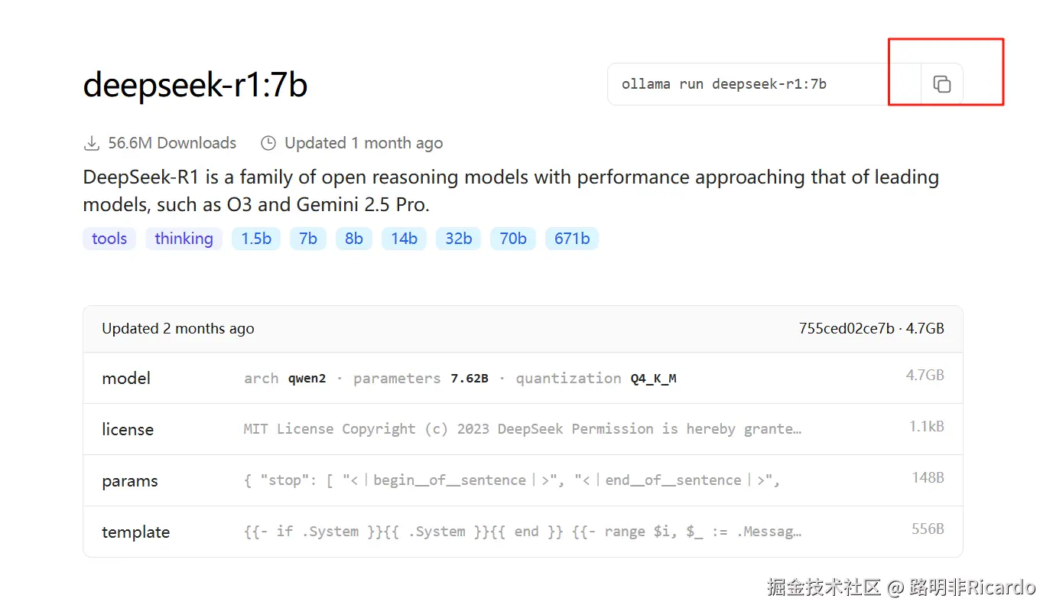The image size is (1053, 615).
Task: Choose the 1.5b model size tag
Action: (x=256, y=239)
